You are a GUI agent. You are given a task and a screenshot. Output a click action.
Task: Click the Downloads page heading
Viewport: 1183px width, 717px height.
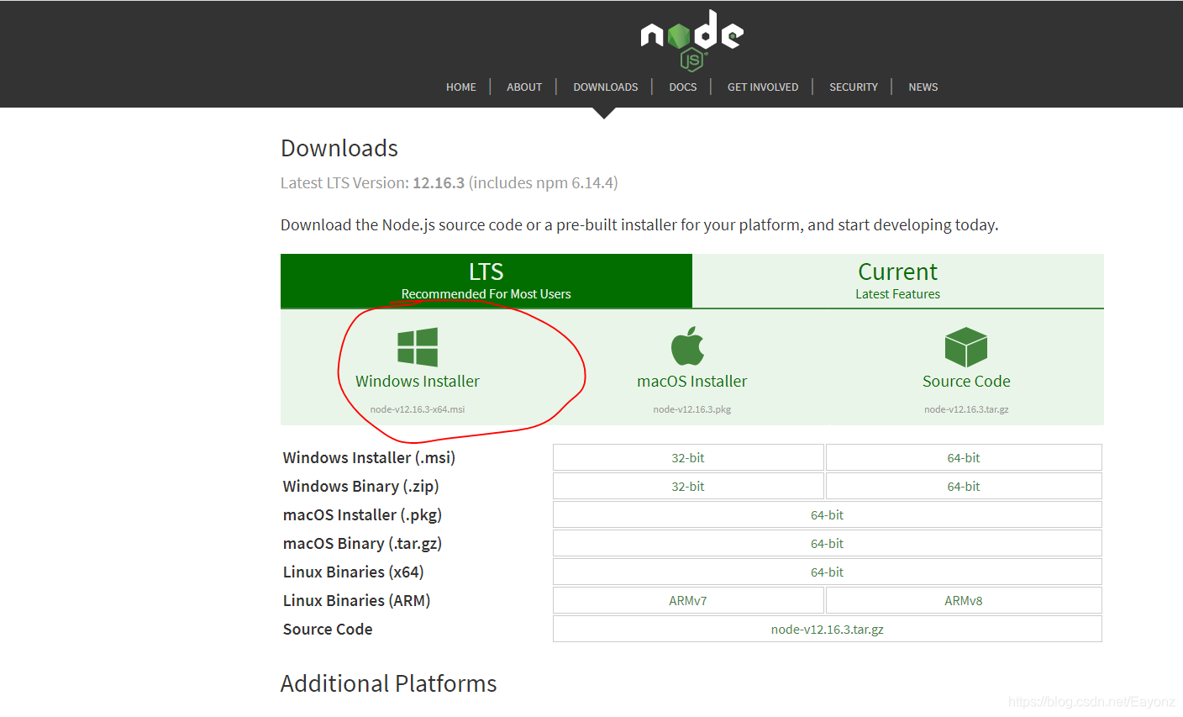[x=339, y=148]
